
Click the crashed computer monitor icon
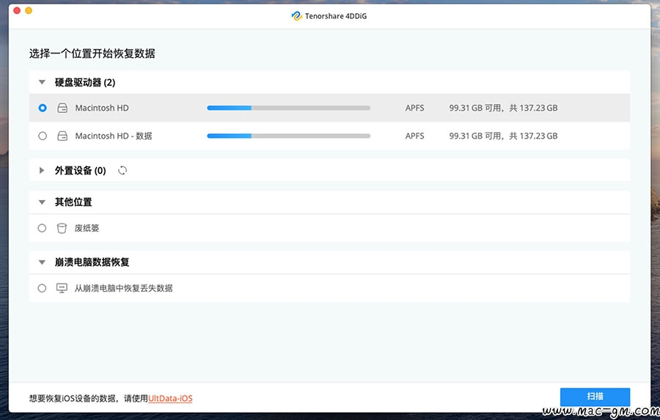coord(62,288)
